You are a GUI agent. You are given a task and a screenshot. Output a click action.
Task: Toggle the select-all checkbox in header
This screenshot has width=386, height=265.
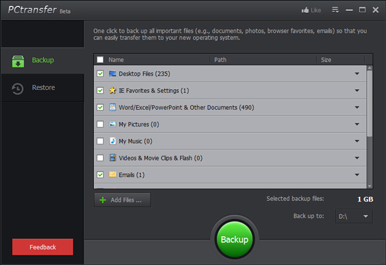(x=100, y=60)
